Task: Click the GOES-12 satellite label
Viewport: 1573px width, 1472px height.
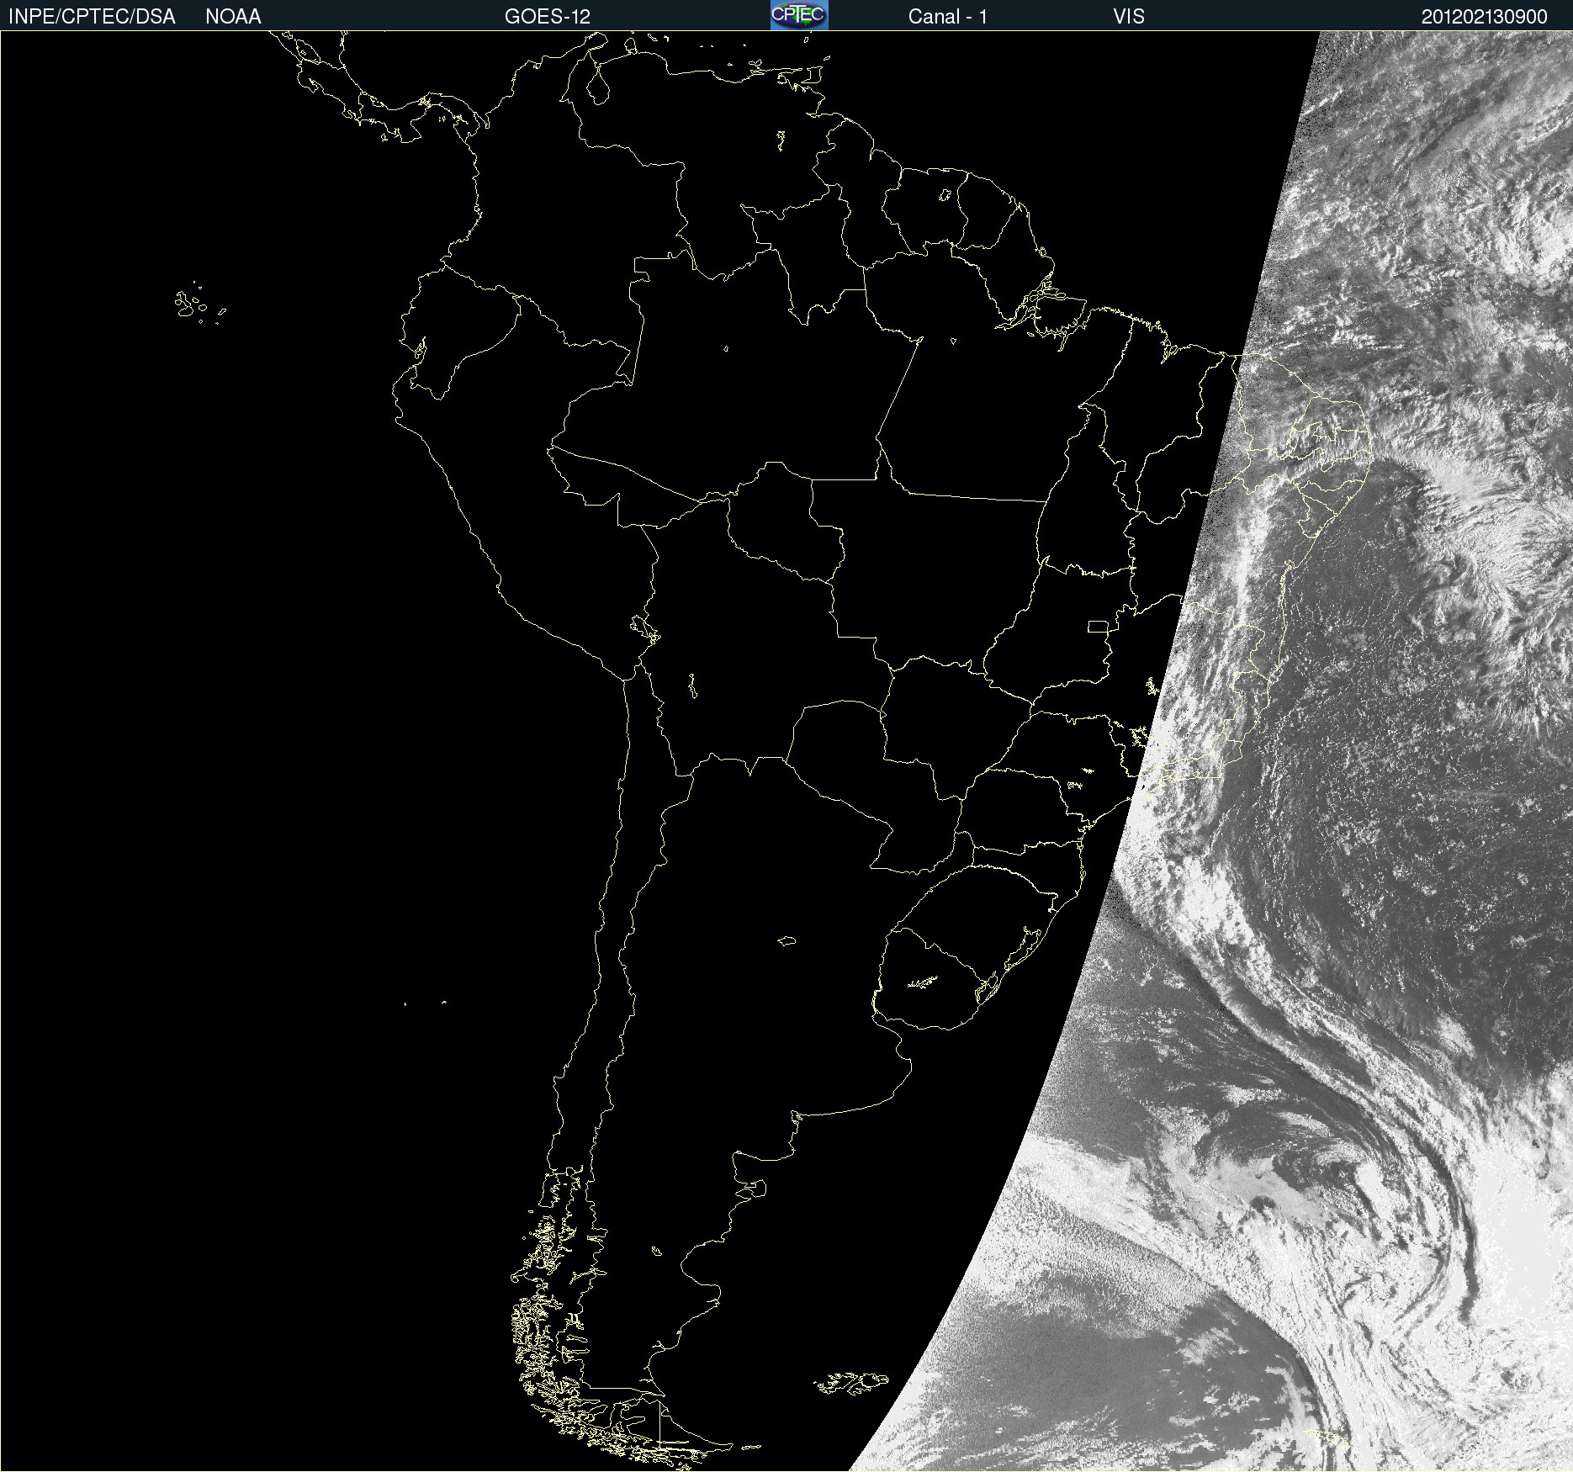Action: (x=548, y=17)
